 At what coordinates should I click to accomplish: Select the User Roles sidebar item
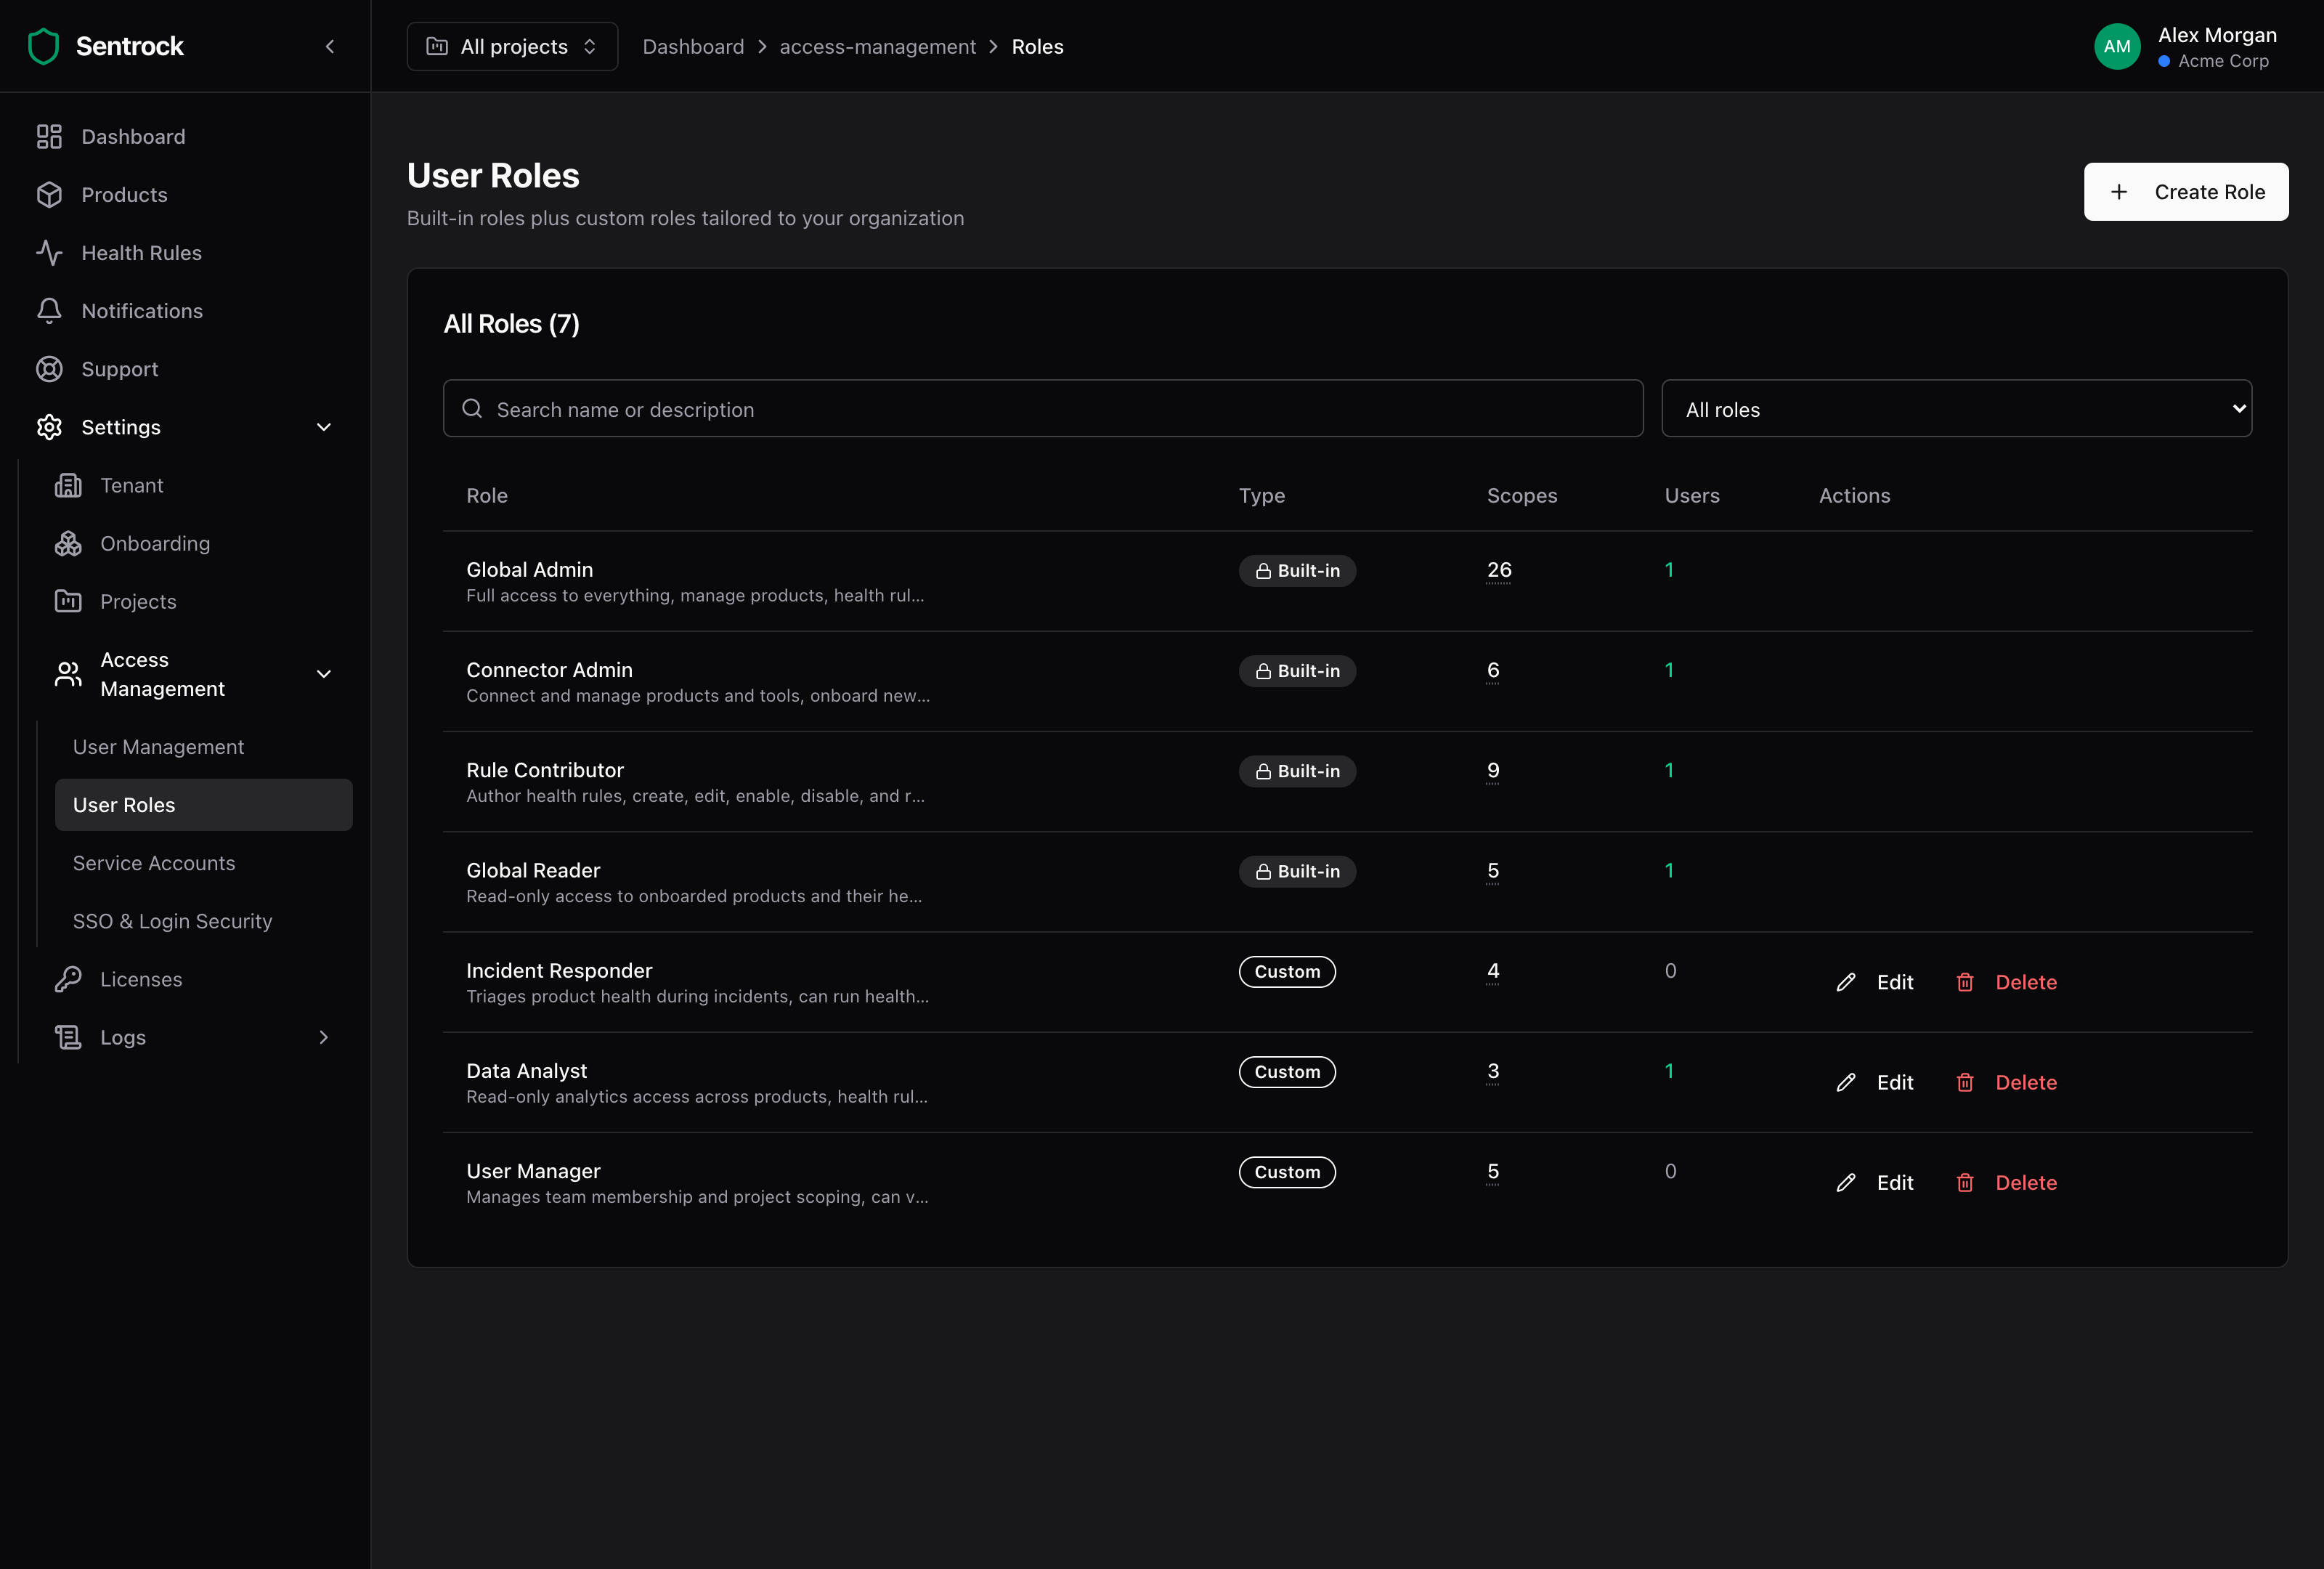pyautogui.click(x=204, y=805)
